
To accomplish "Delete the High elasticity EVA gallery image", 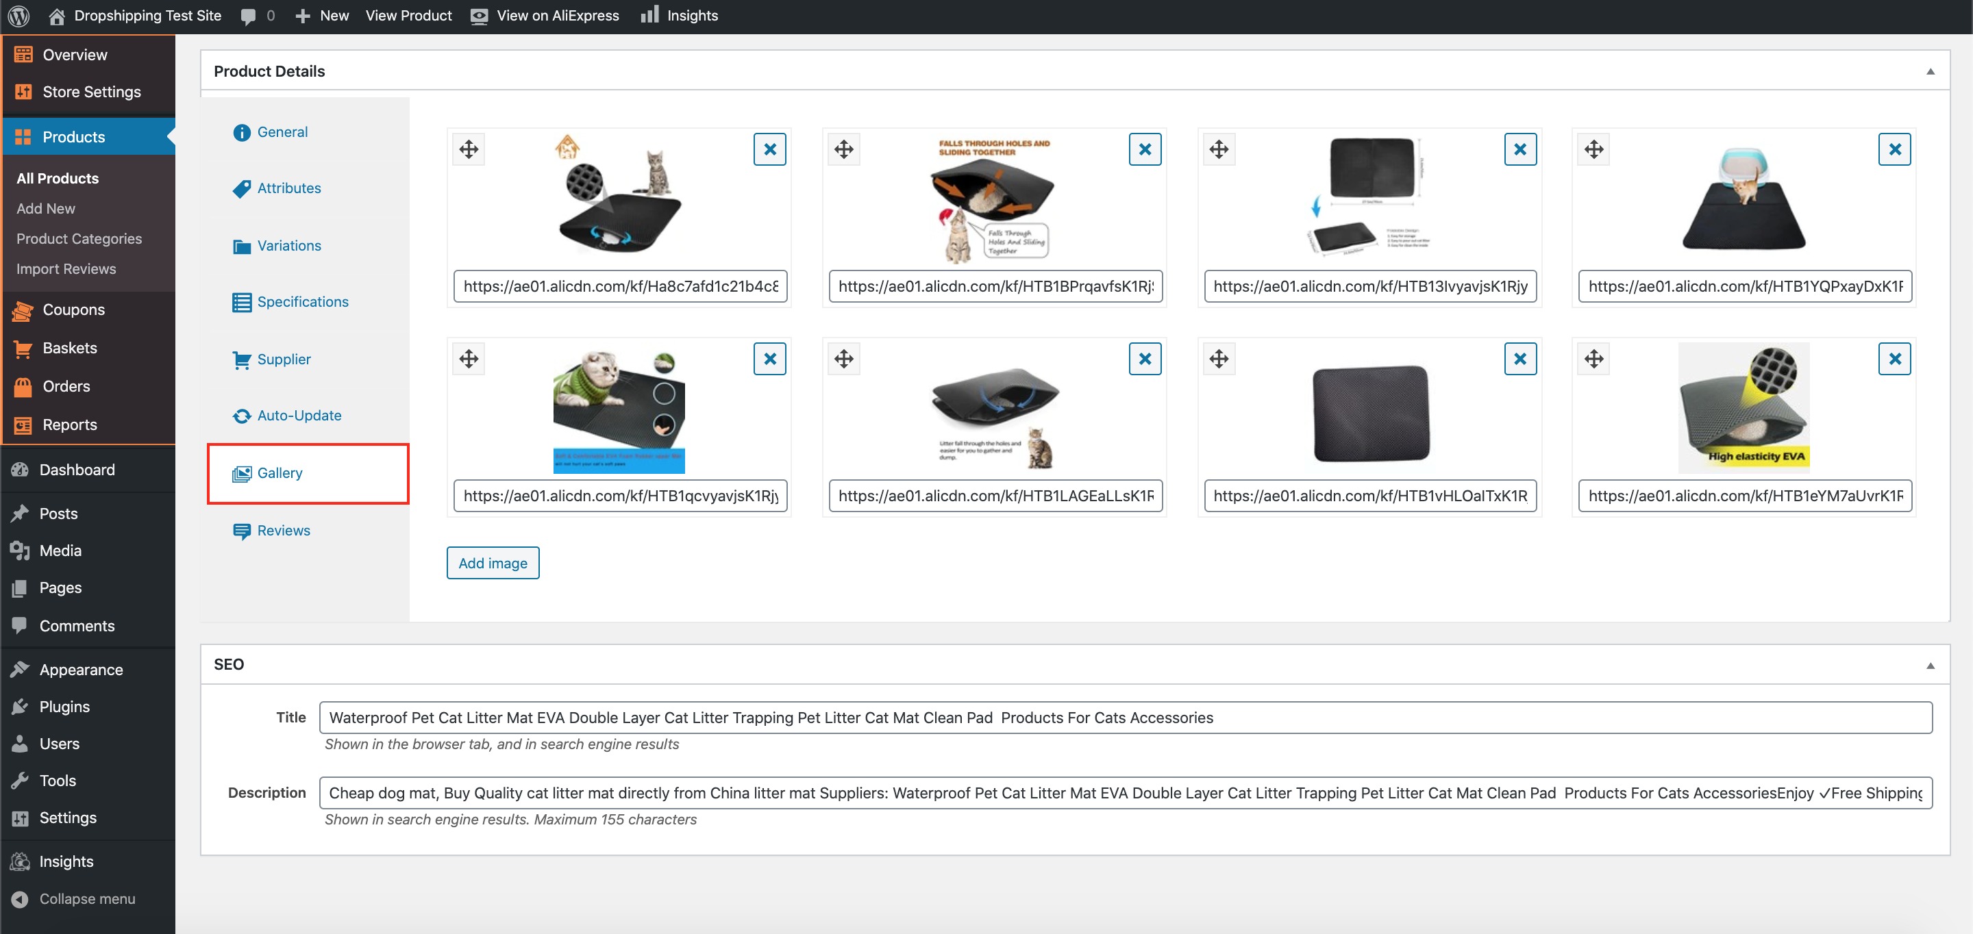I will click(x=1894, y=359).
